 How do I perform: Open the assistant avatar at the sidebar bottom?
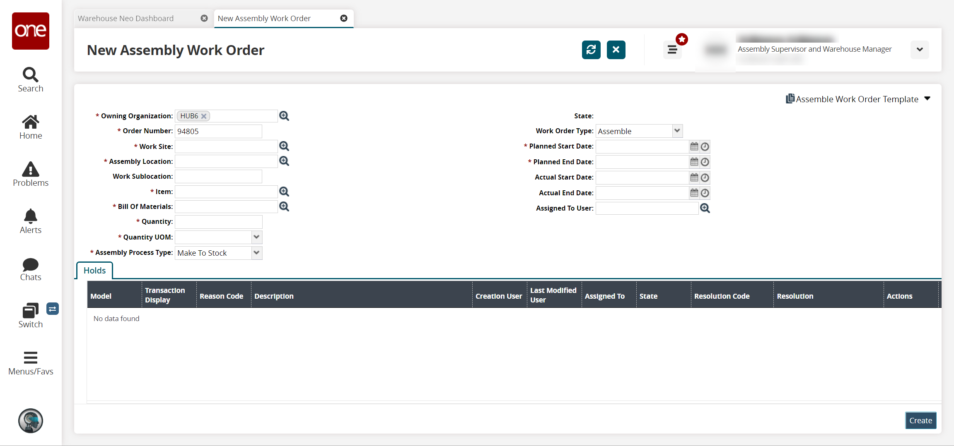coord(31,421)
